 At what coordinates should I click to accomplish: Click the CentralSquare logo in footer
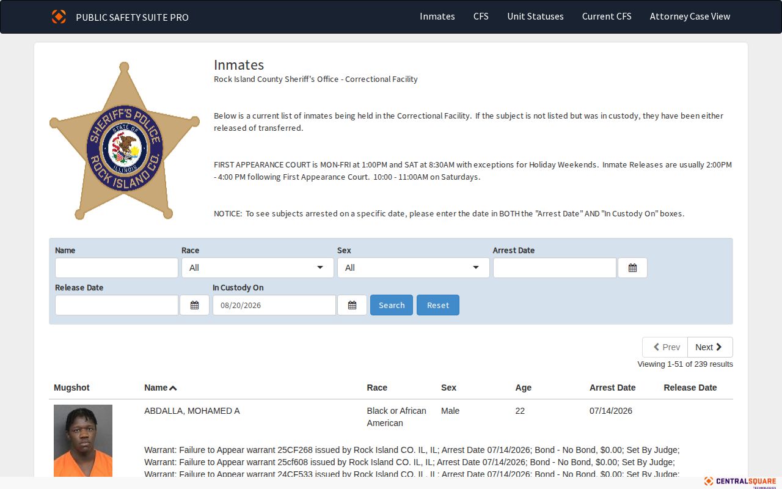pos(740,482)
